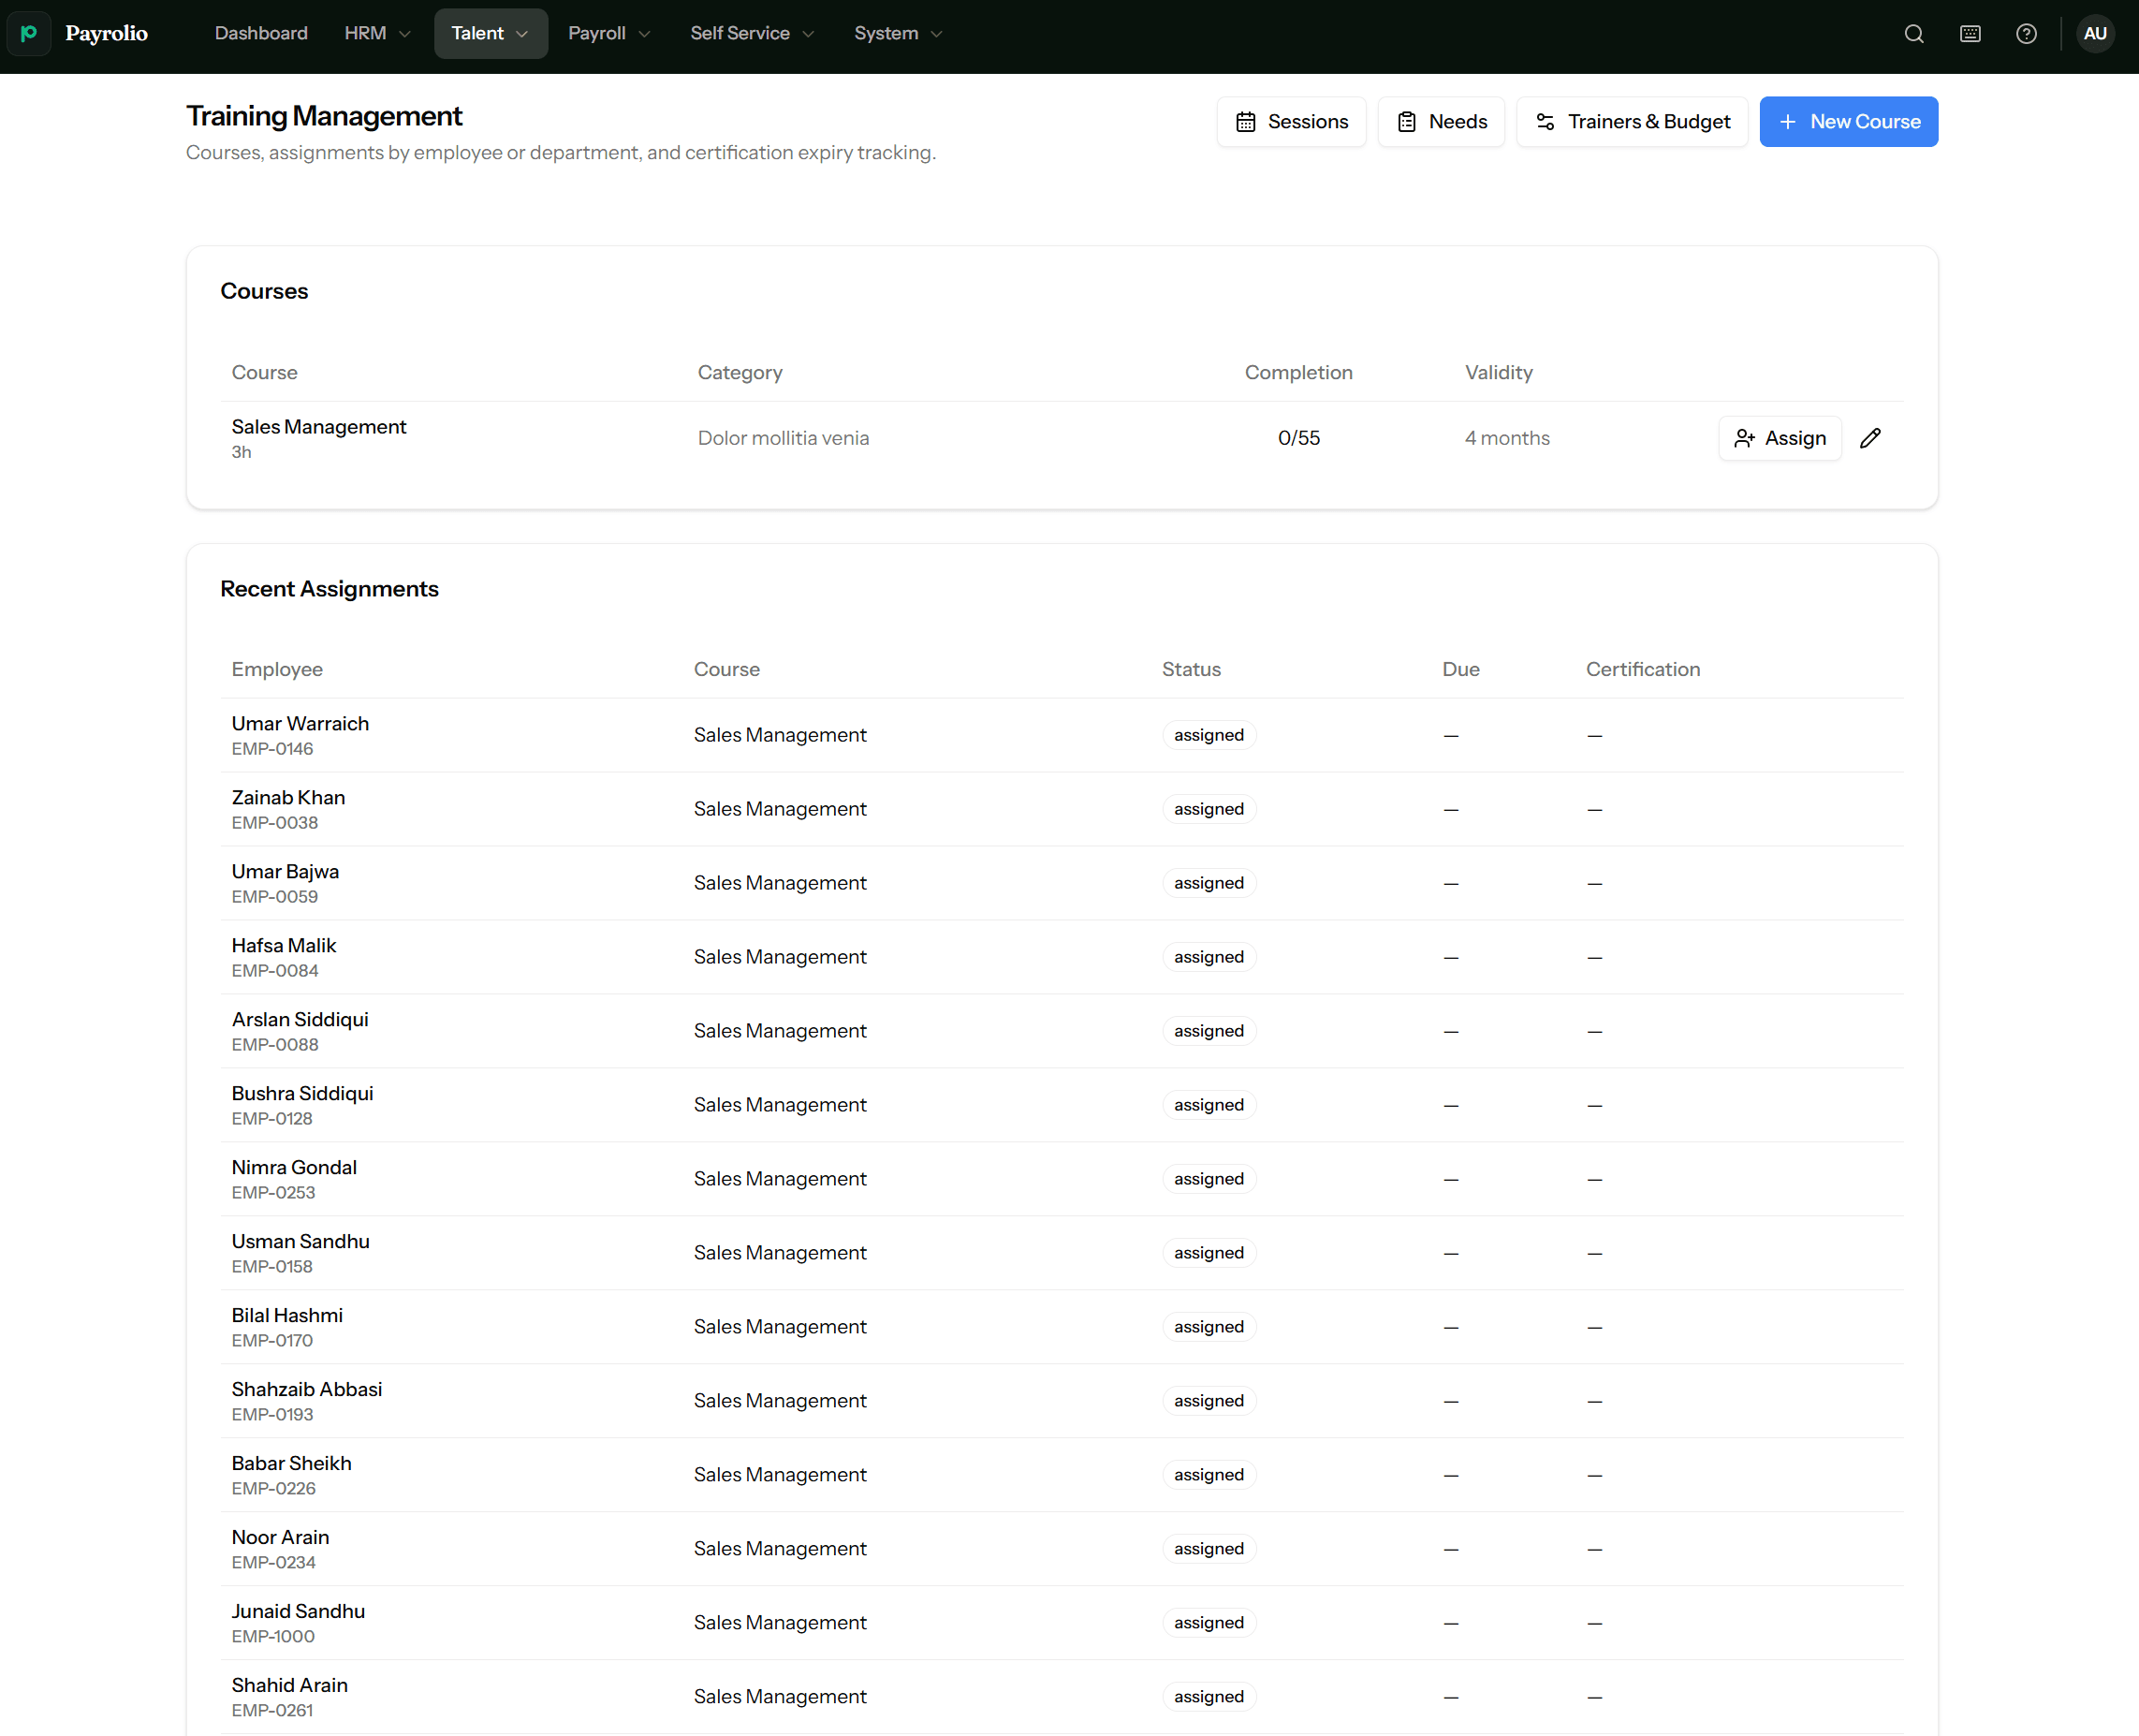Open the help question mark icon
Image resolution: width=2139 pixels, height=1736 pixels.
[x=2026, y=34]
